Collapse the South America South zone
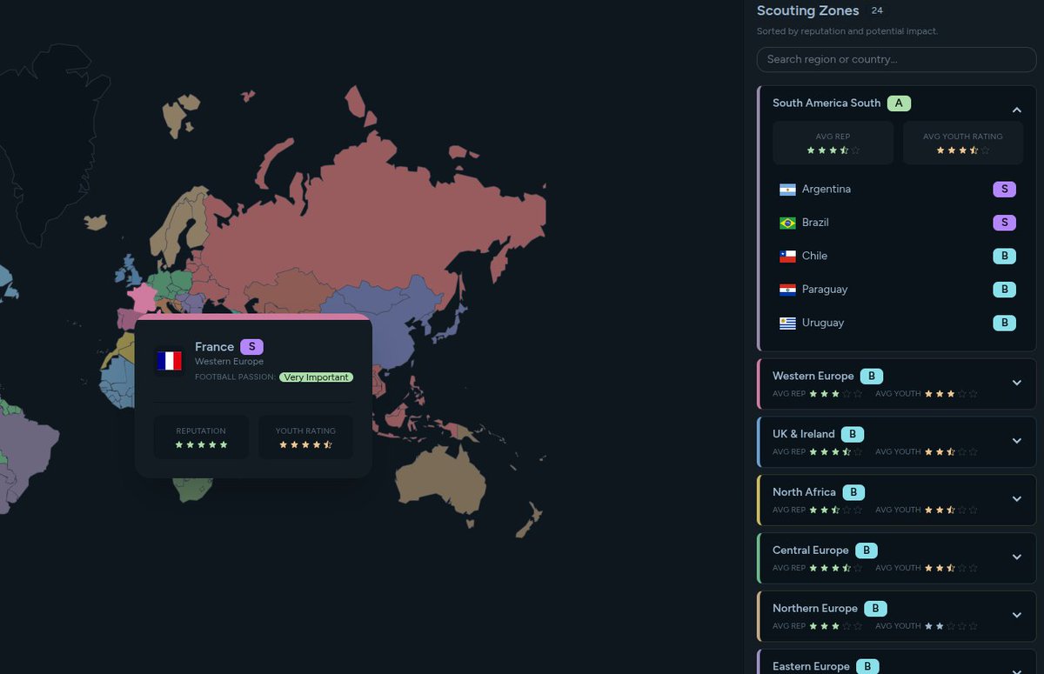The width and height of the screenshot is (1044, 674). (x=1016, y=110)
